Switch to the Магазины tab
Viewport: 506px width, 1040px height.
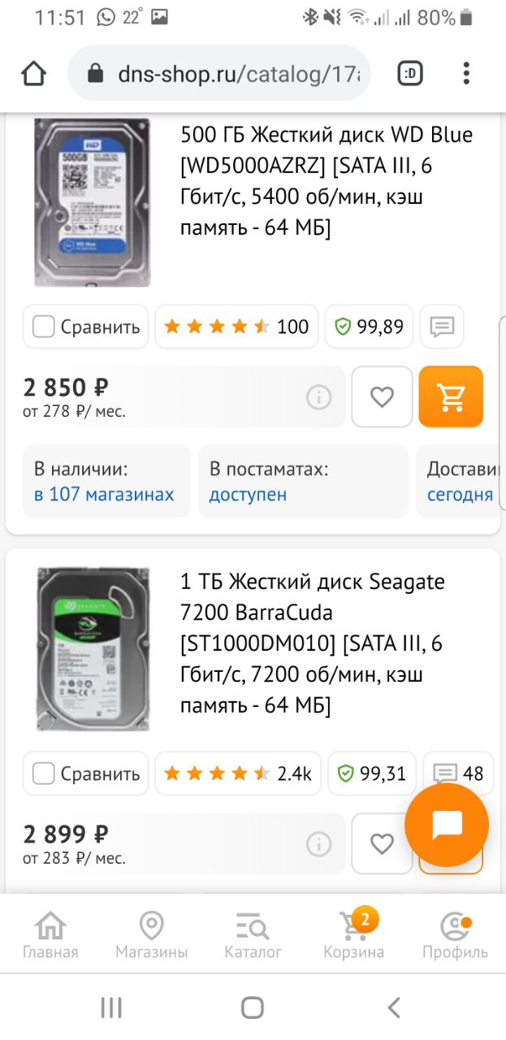[151, 934]
